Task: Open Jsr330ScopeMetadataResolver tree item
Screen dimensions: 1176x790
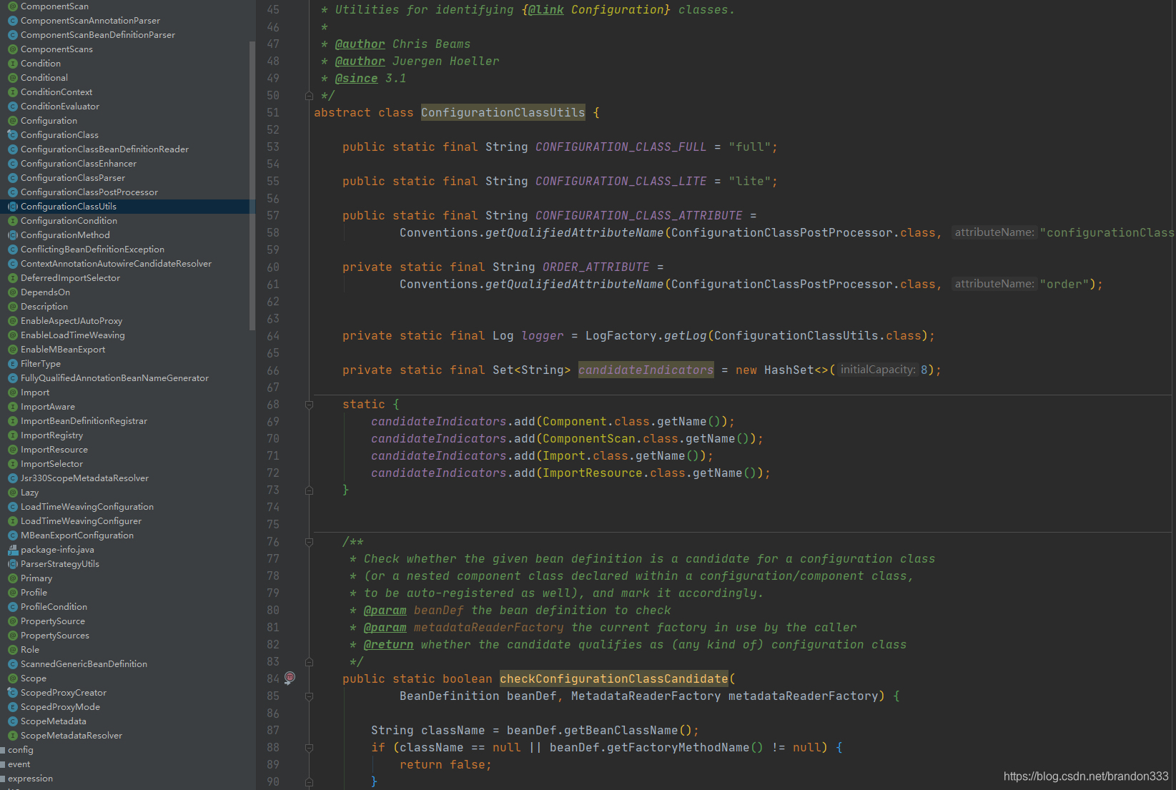Action: 84,478
